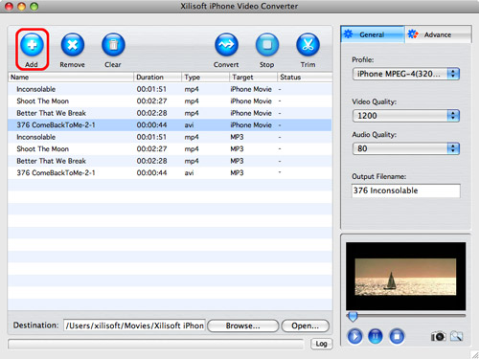Click the green zoom window button
The height and width of the screenshot is (359, 479).
click(34, 7)
